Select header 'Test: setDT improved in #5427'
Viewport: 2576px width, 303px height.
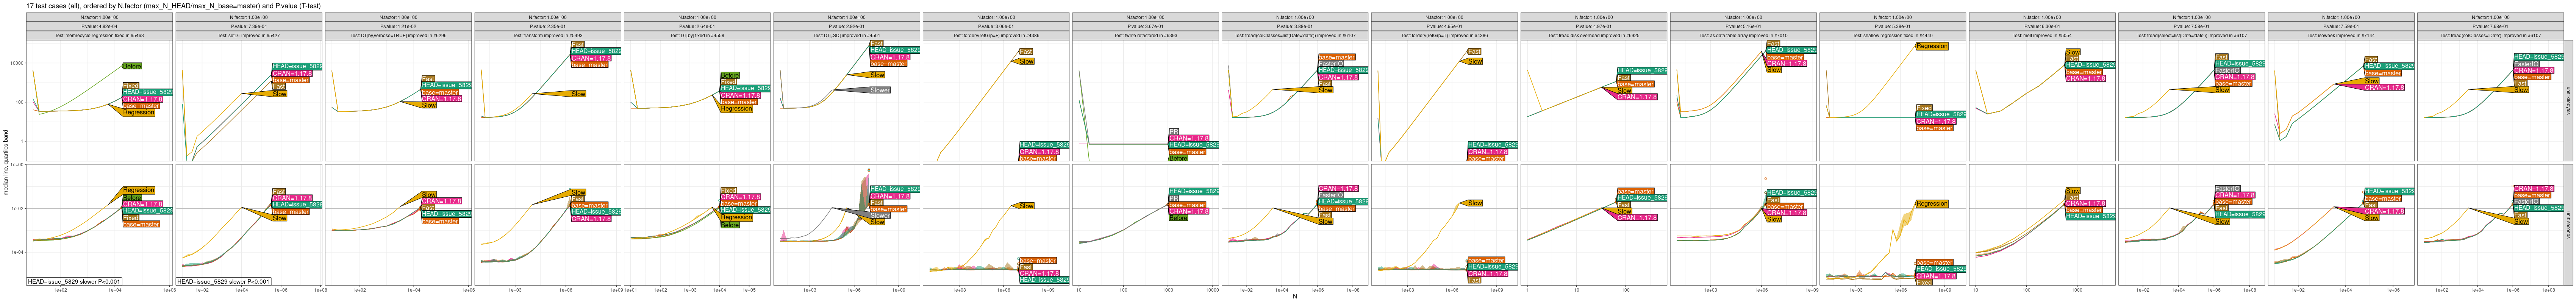click(249, 35)
